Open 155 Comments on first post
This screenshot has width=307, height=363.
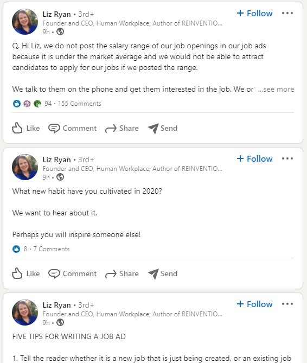pyautogui.click(x=80, y=104)
